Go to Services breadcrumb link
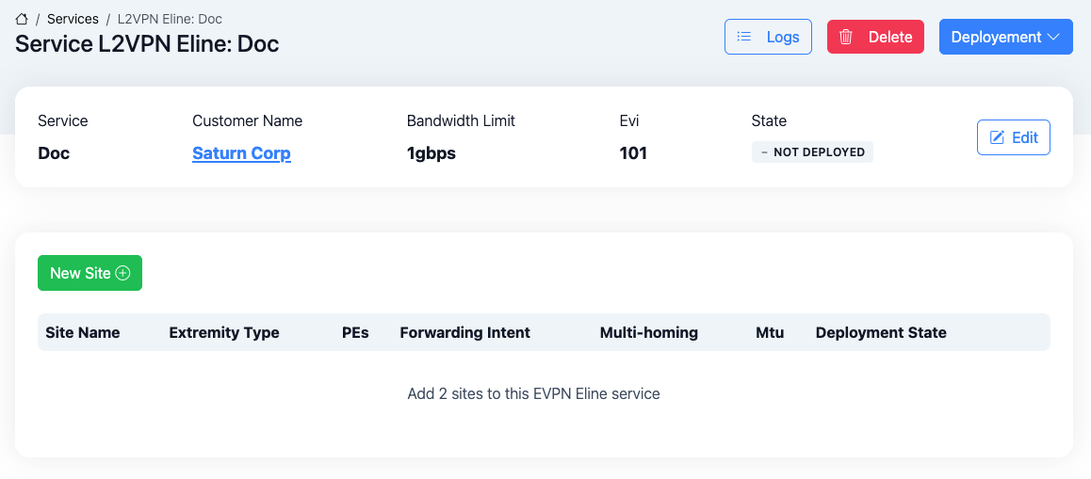Screen dimensions: 1091x479 coord(73,19)
